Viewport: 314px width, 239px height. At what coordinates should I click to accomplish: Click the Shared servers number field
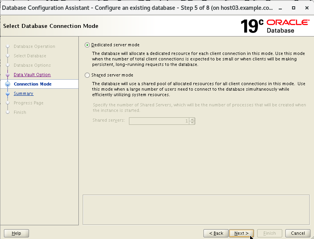tap(159, 121)
